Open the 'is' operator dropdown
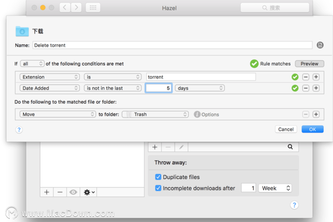 113,77
